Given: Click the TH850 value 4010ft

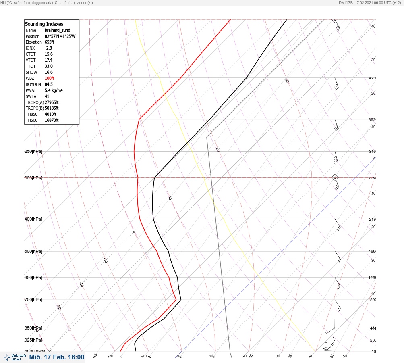Looking at the screenshot, I should coord(50,114).
